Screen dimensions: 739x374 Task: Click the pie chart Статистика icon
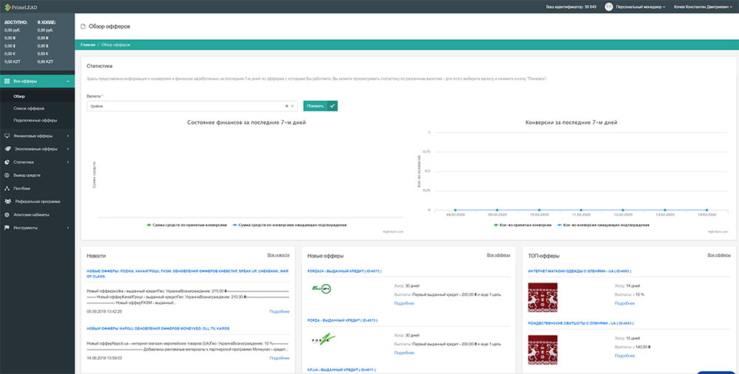tap(7, 162)
